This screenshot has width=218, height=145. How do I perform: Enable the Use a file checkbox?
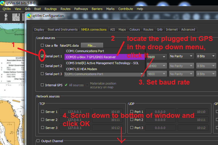click(x=42, y=45)
